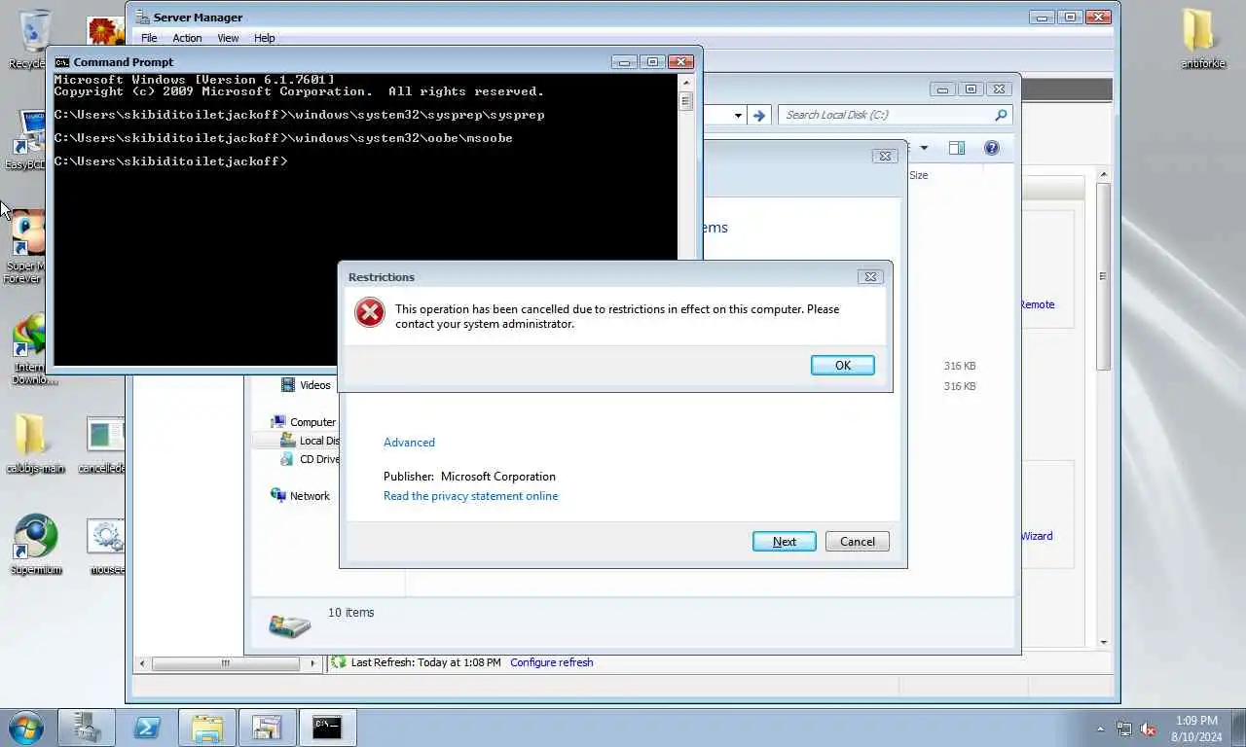The width and height of the screenshot is (1246, 747).
Task: Click inside the Command Prompt console area
Action: click(365, 219)
